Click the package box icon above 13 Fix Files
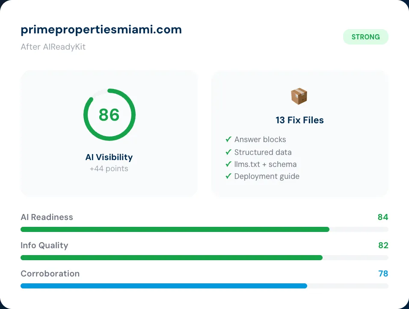The width and height of the screenshot is (409, 309). 299,96
